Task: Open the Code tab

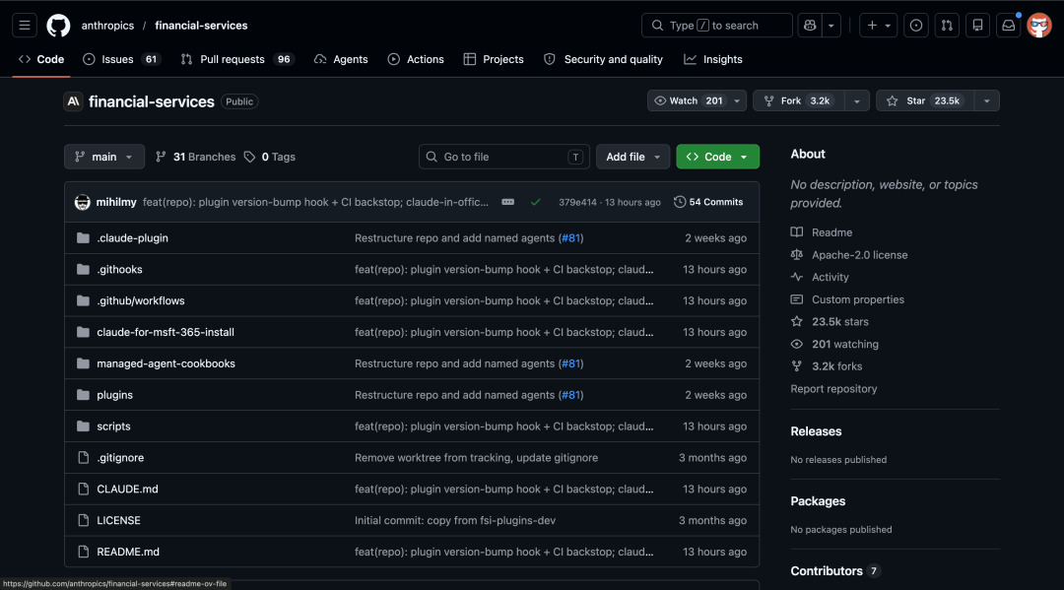Action: point(41,60)
